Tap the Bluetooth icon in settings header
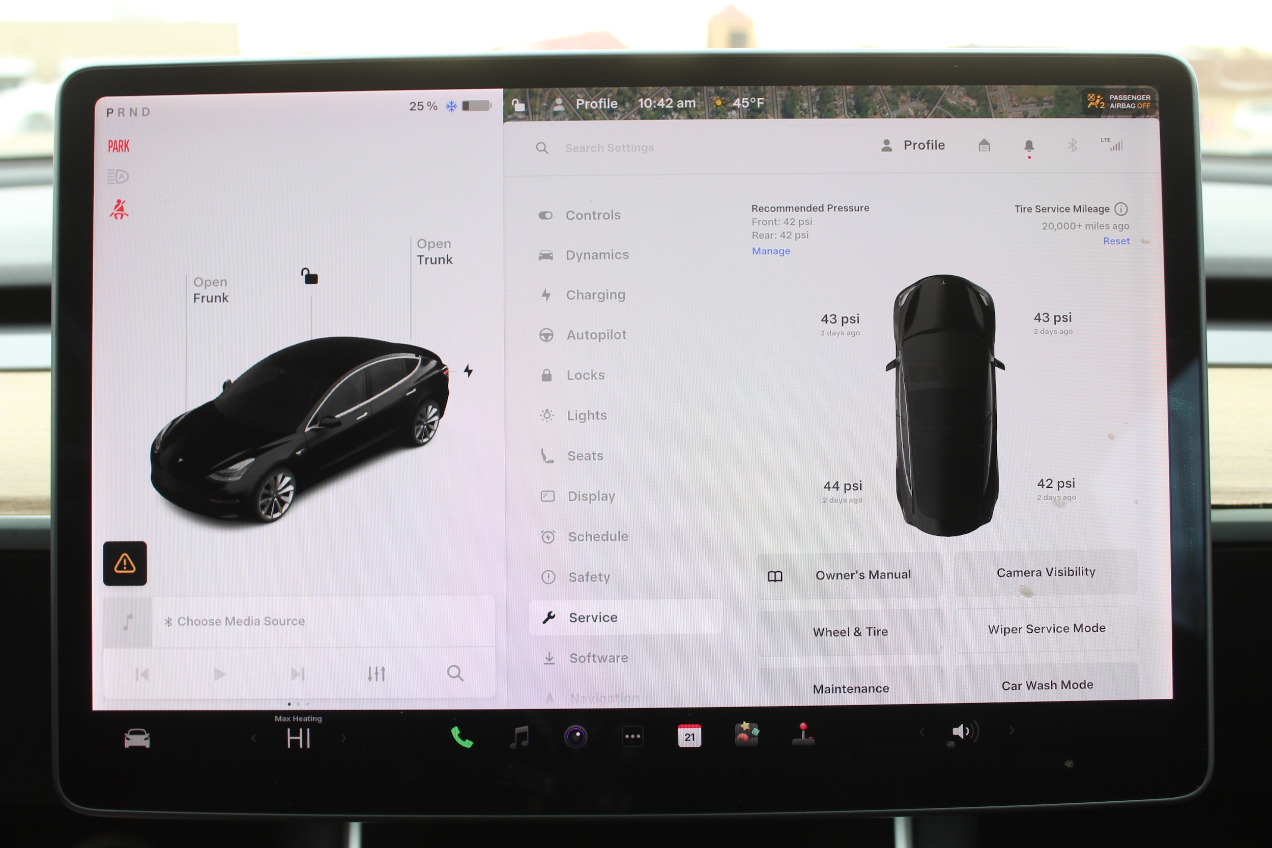The width and height of the screenshot is (1272, 848). pyautogui.click(x=1072, y=145)
